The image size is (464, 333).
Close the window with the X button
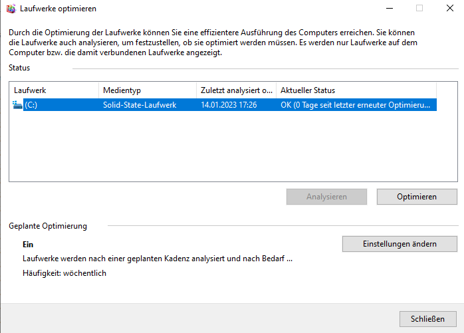pyautogui.click(x=450, y=8)
